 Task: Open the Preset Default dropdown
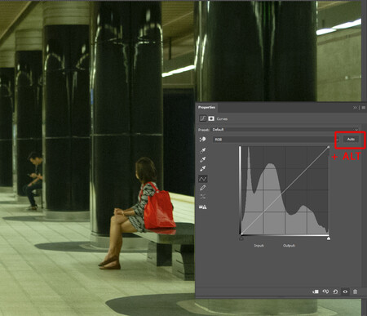(285, 130)
